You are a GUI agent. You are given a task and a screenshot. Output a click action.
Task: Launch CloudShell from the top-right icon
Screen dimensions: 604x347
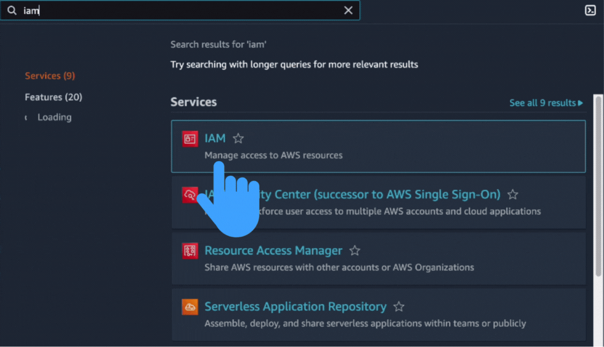pyautogui.click(x=590, y=9)
